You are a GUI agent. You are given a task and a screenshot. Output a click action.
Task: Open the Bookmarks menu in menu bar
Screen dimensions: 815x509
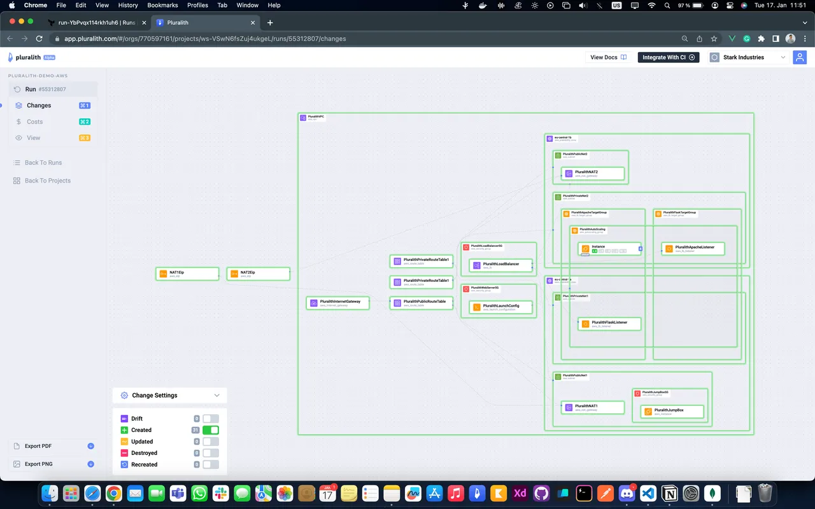[162, 5]
